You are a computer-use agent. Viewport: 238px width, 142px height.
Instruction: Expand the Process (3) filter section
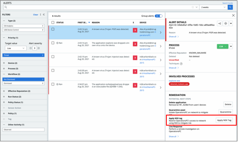tap(4, 69)
